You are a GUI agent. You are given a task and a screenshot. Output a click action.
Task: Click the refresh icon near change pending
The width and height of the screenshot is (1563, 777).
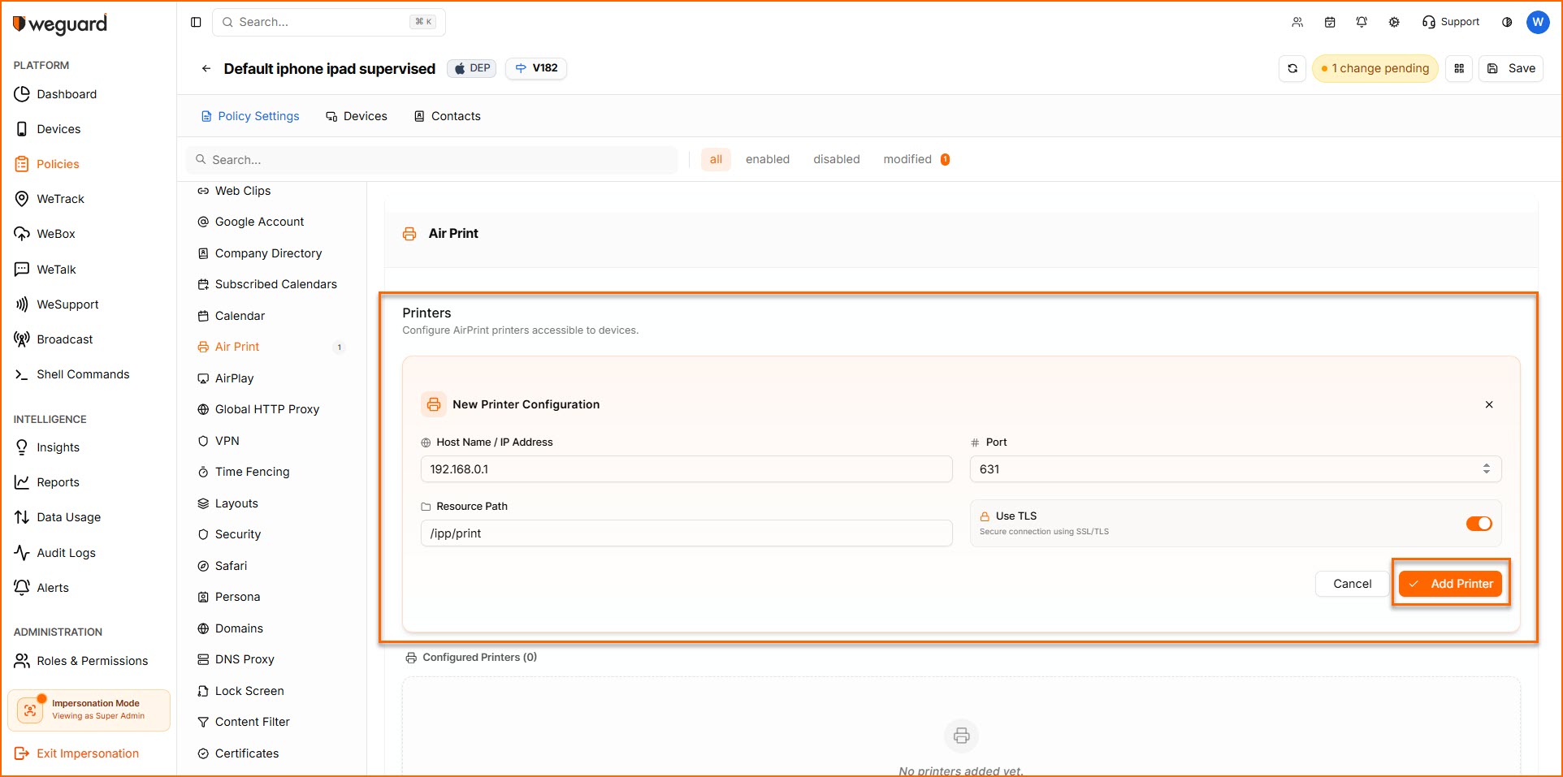click(x=1292, y=69)
